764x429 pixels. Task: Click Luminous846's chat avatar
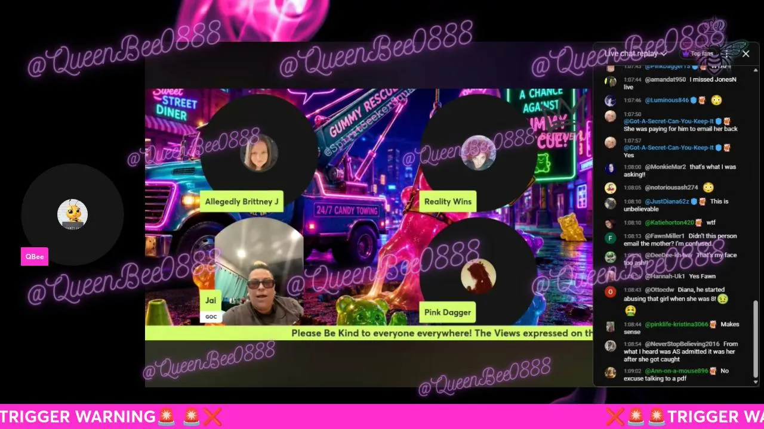pyautogui.click(x=610, y=101)
